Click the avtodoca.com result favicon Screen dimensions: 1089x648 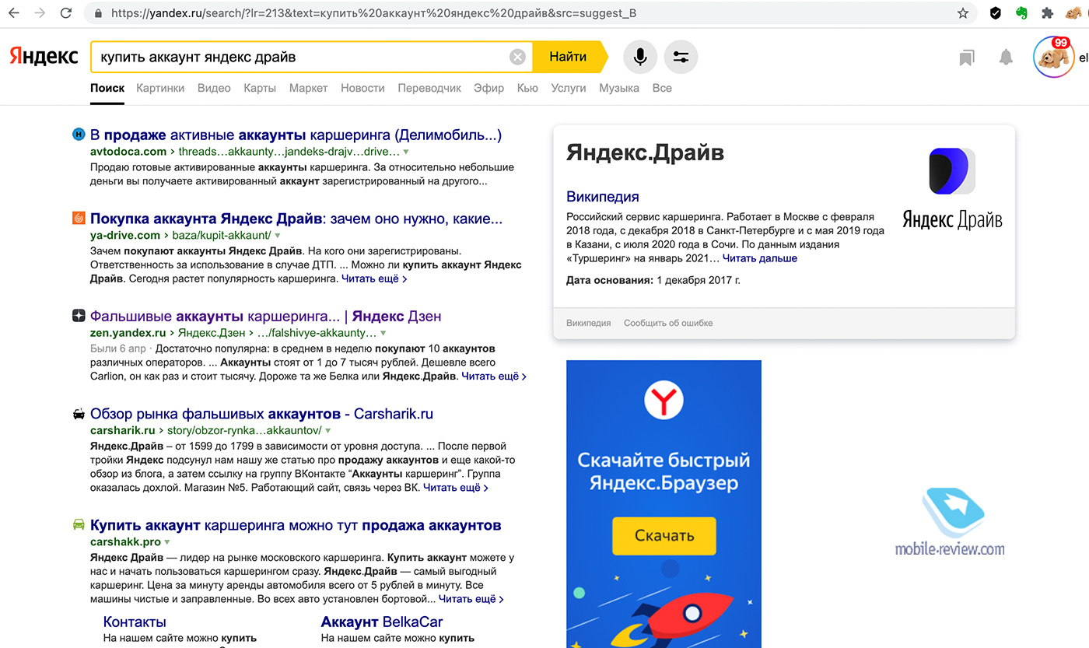click(x=79, y=135)
